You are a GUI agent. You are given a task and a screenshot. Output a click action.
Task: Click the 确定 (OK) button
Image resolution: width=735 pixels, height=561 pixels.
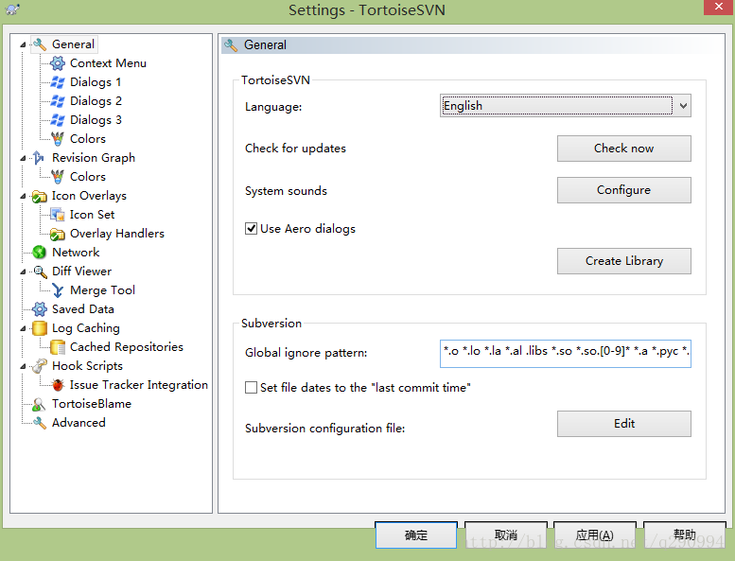coord(416,535)
